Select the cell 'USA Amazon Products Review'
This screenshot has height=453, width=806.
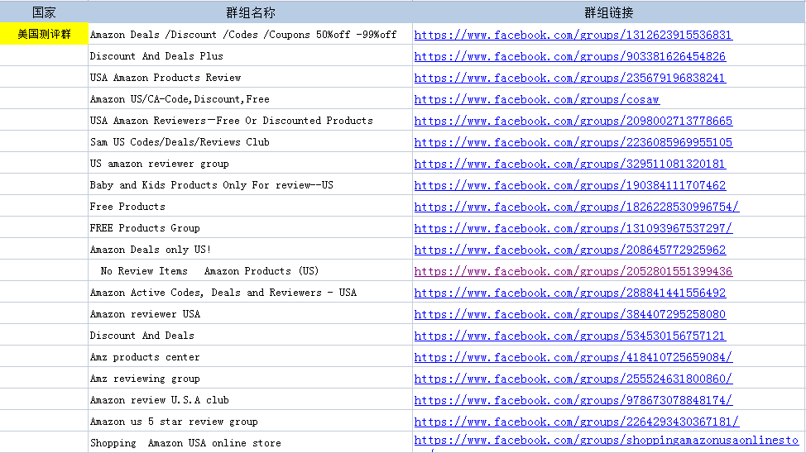tap(251, 77)
